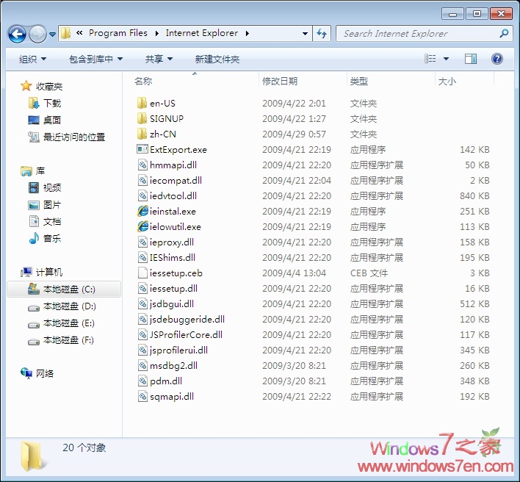520x482 pixels.
Task: Sort by the 大小 column header
Action: coord(447,81)
